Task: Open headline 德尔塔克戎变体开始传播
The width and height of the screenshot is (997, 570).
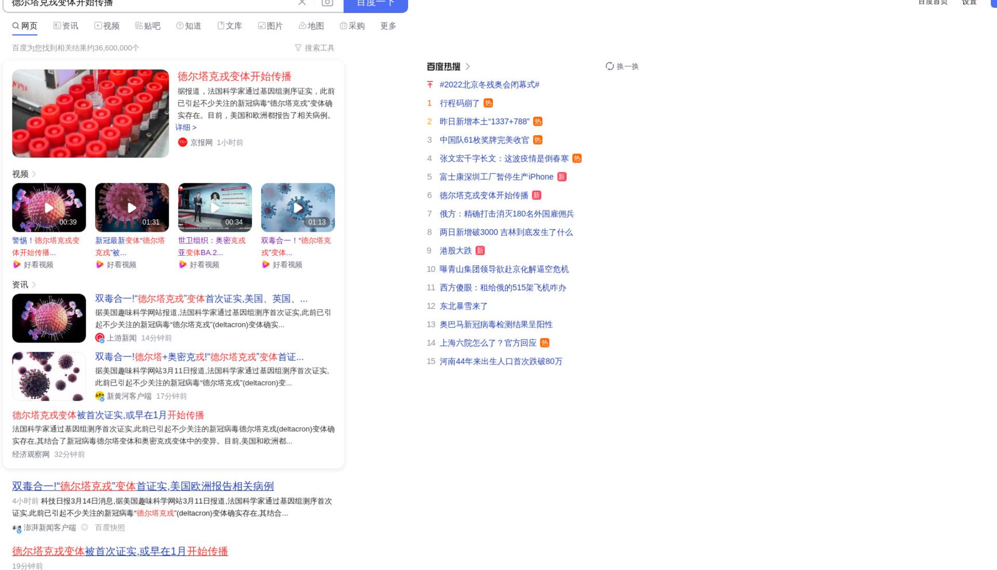Action: tap(234, 76)
